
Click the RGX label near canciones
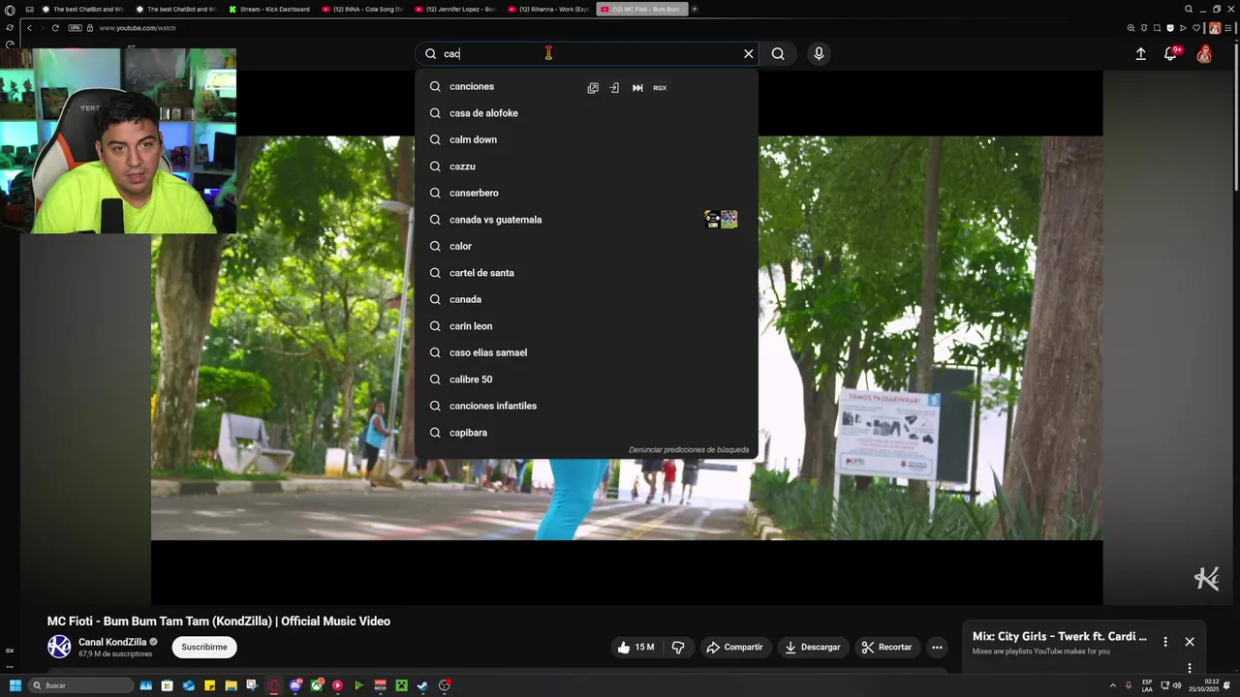pyautogui.click(x=660, y=88)
